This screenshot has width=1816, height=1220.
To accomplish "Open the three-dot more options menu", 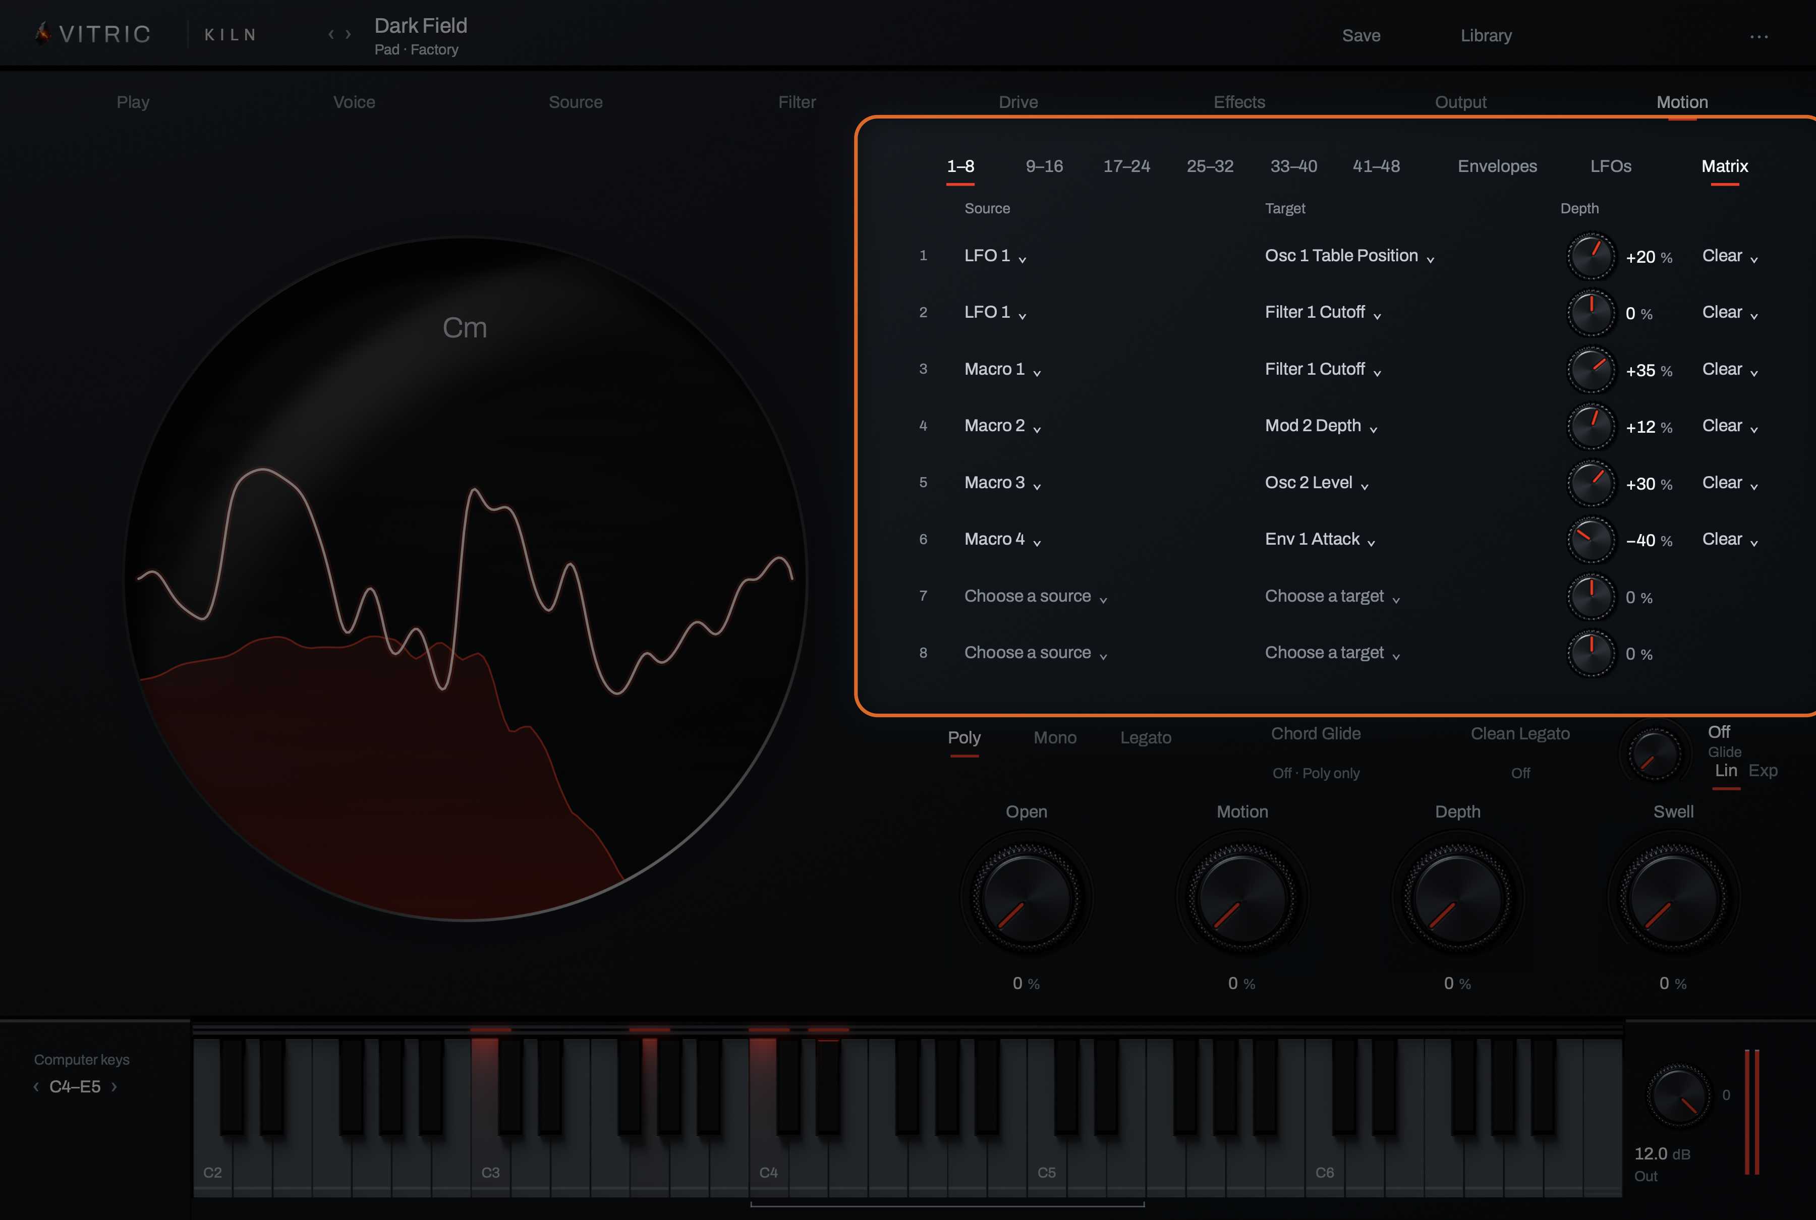I will (x=1758, y=36).
